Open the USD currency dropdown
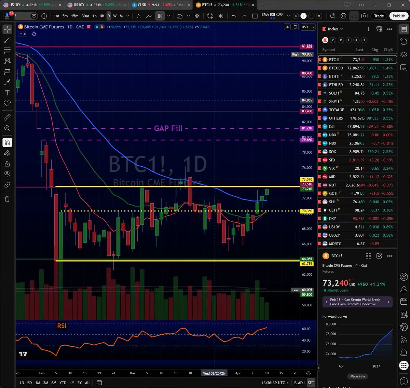The height and width of the screenshot is (388, 410). point(308,27)
